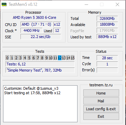This screenshot has width=126, height=125.
Task: Click Load config & exit button
Action: [x=101, y=109]
